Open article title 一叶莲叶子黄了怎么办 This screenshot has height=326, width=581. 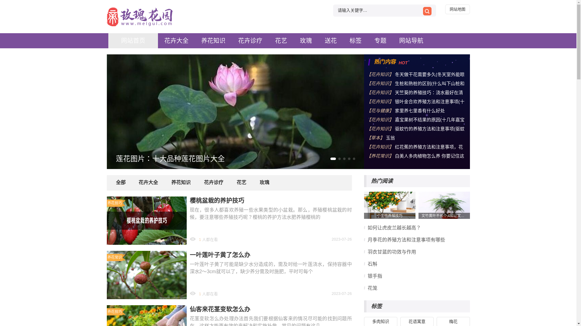pyautogui.click(x=220, y=255)
